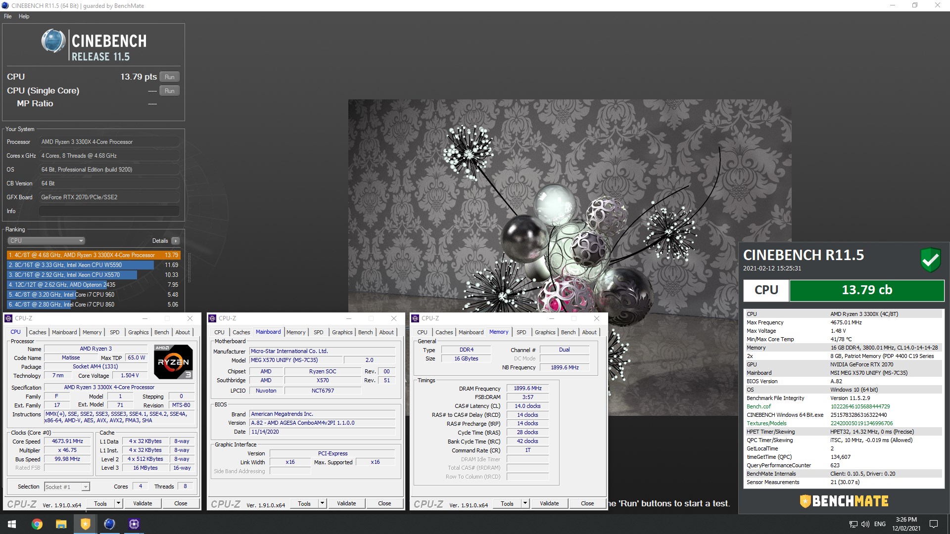This screenshot has height=534, width=950.
Task: Click DRAM Frequency value 1899.6 MHz
Action: tap(527, 389)
